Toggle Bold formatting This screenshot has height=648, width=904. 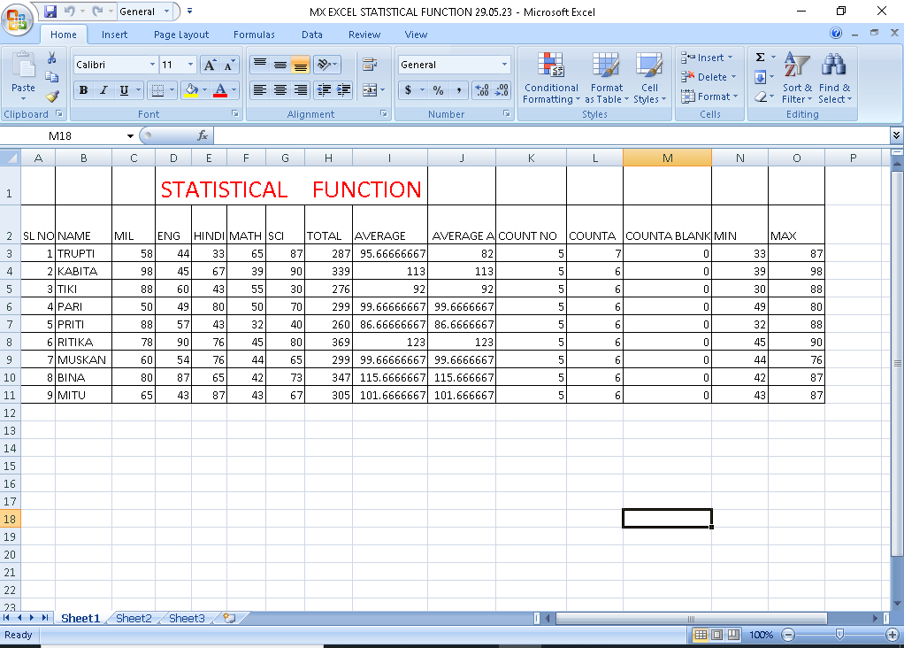point(83,89)
